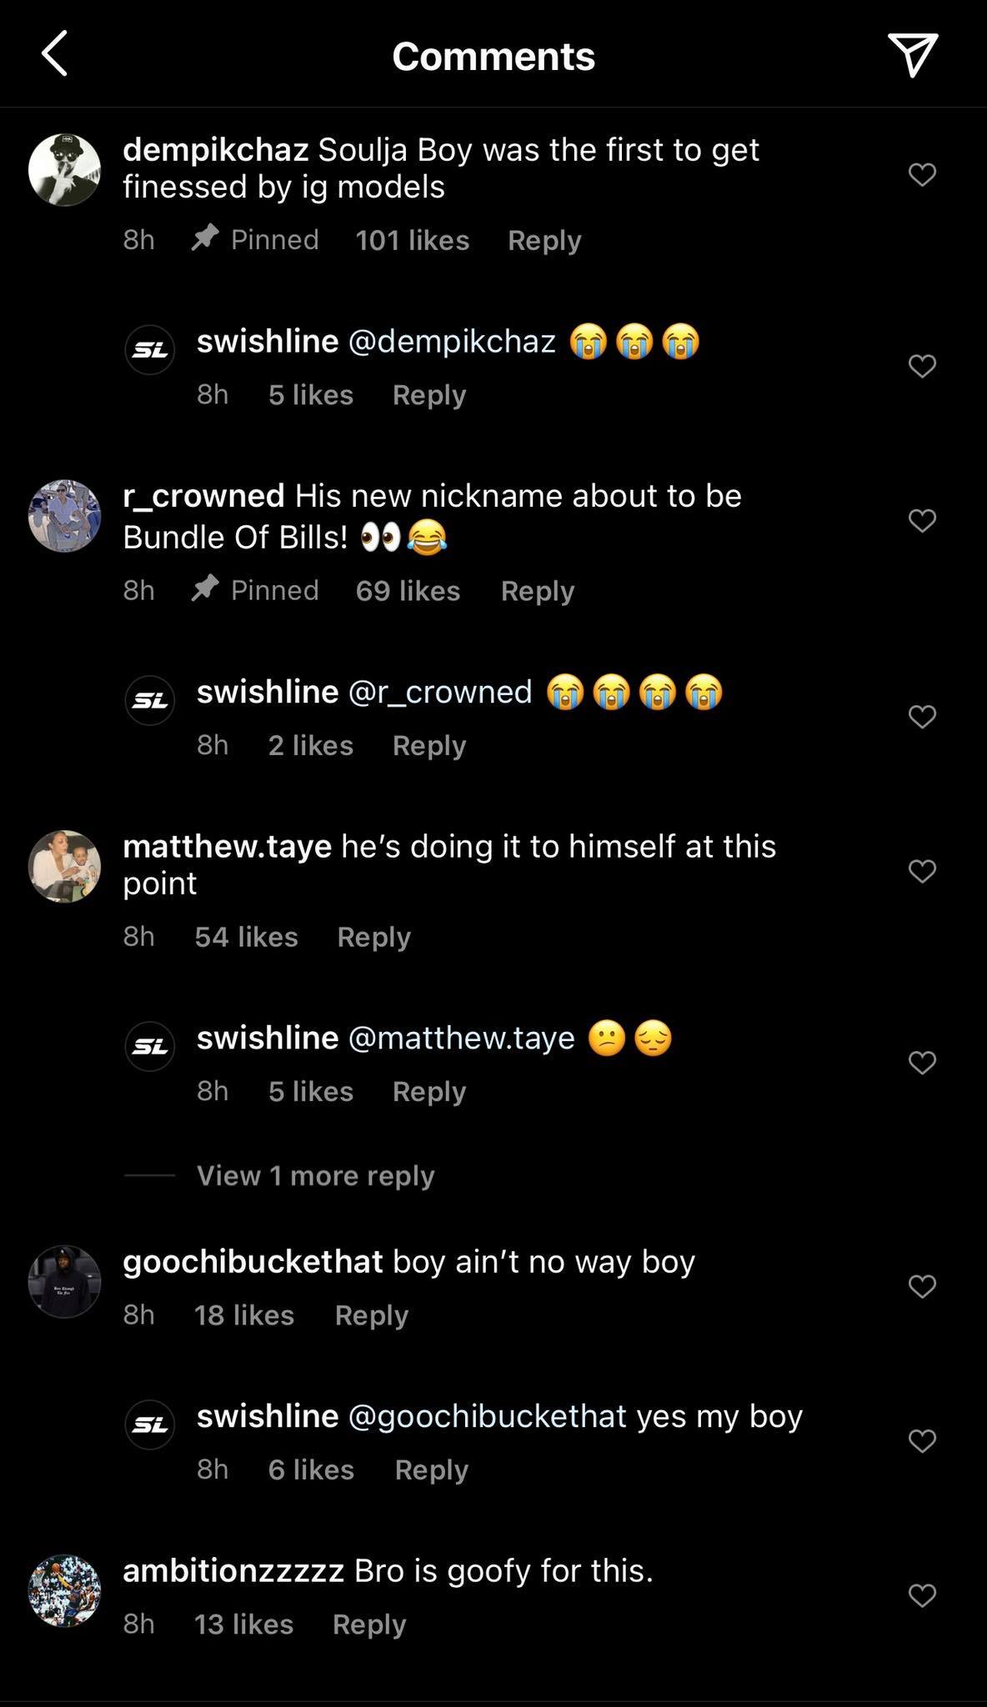Heart ambitionzzzzz's 'Bro is goofy' comment
Image resolution: width=987 pixels, height=1707 pixels.
point(921,1594)
